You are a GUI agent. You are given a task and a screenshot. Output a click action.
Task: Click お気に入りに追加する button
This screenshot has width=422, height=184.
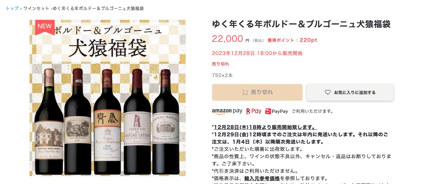pos(350,92)
